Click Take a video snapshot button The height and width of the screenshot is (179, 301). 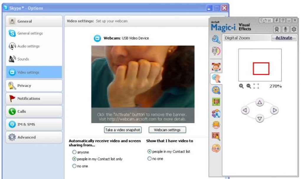123,130
